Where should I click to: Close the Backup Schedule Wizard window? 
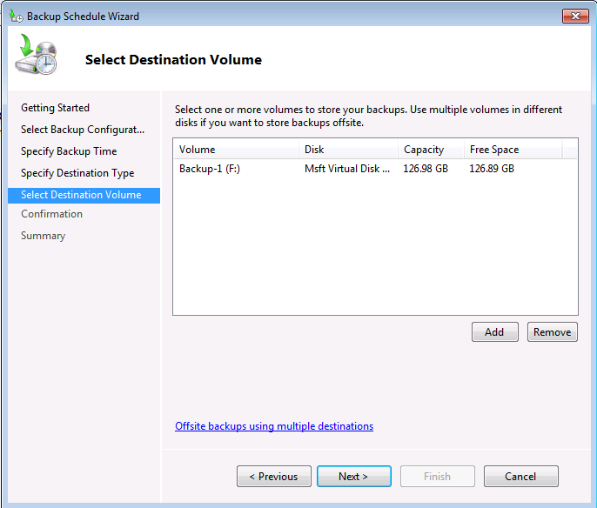pos(575,16)
